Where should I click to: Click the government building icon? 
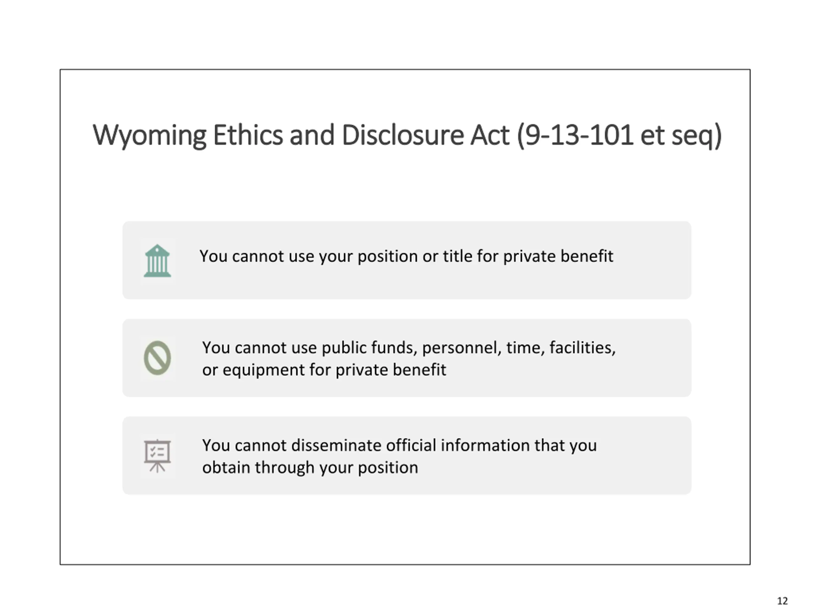[x=157, y=260]
